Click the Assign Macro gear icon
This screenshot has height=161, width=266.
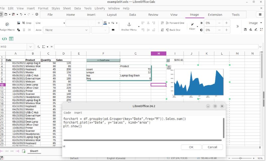tap(7, 24)
